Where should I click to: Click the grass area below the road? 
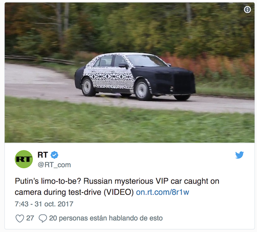(x=129, y=125)
